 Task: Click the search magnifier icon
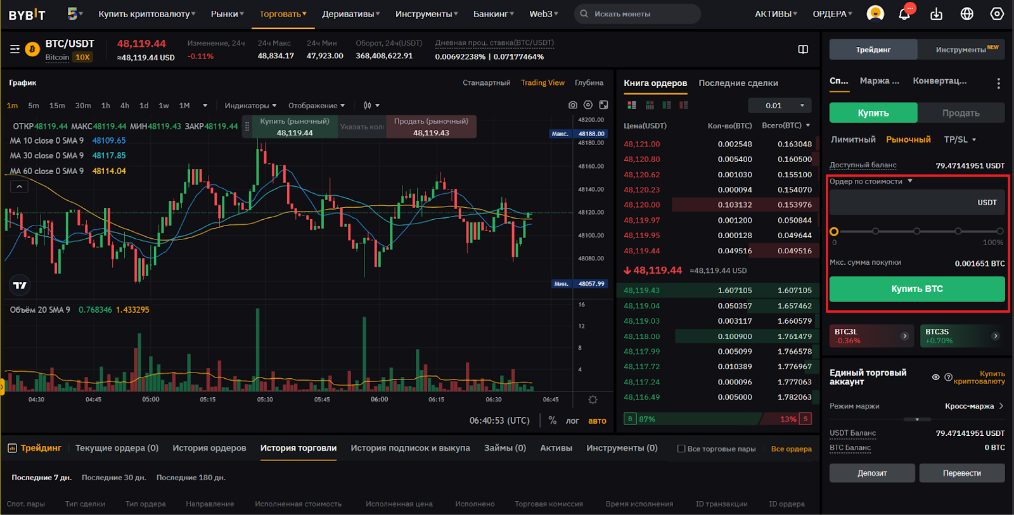(x=584, y=14)
